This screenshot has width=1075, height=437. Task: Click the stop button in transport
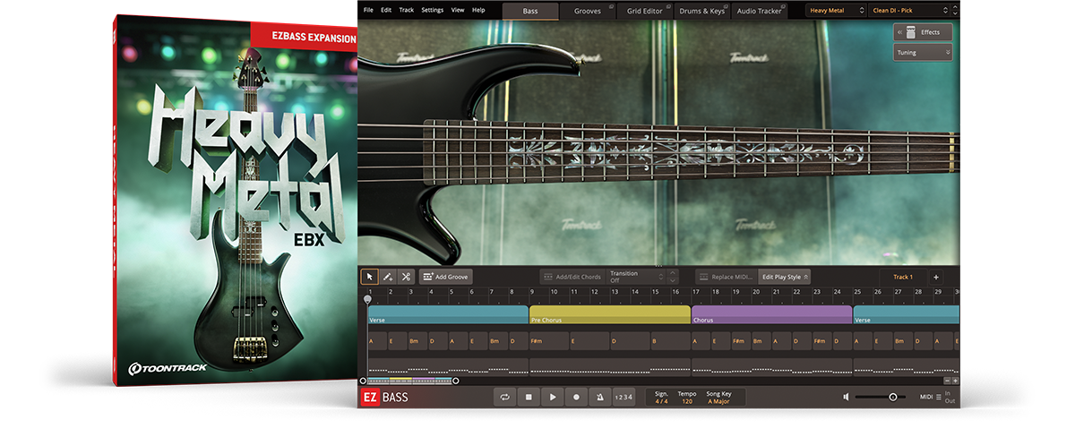[x=529, y=397]
